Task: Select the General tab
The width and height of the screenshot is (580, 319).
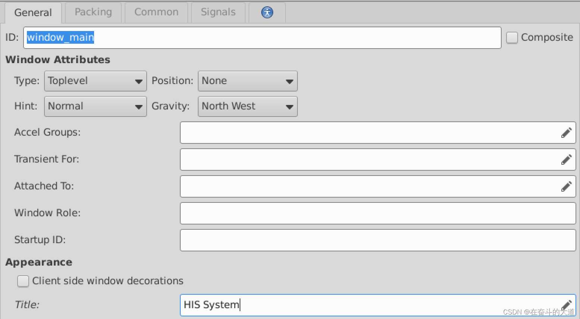Action: pos(33,13)
